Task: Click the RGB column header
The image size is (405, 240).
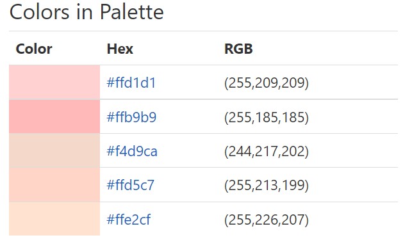Action: (x=238, y=49)
